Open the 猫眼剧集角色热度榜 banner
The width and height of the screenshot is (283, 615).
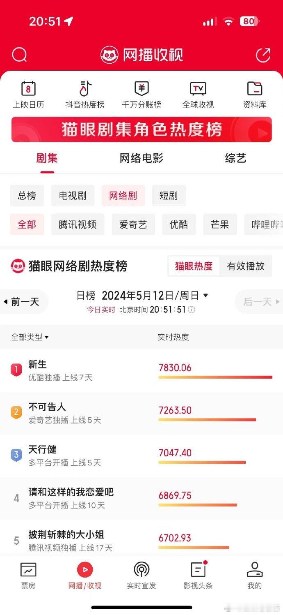[x=141, y=129]
